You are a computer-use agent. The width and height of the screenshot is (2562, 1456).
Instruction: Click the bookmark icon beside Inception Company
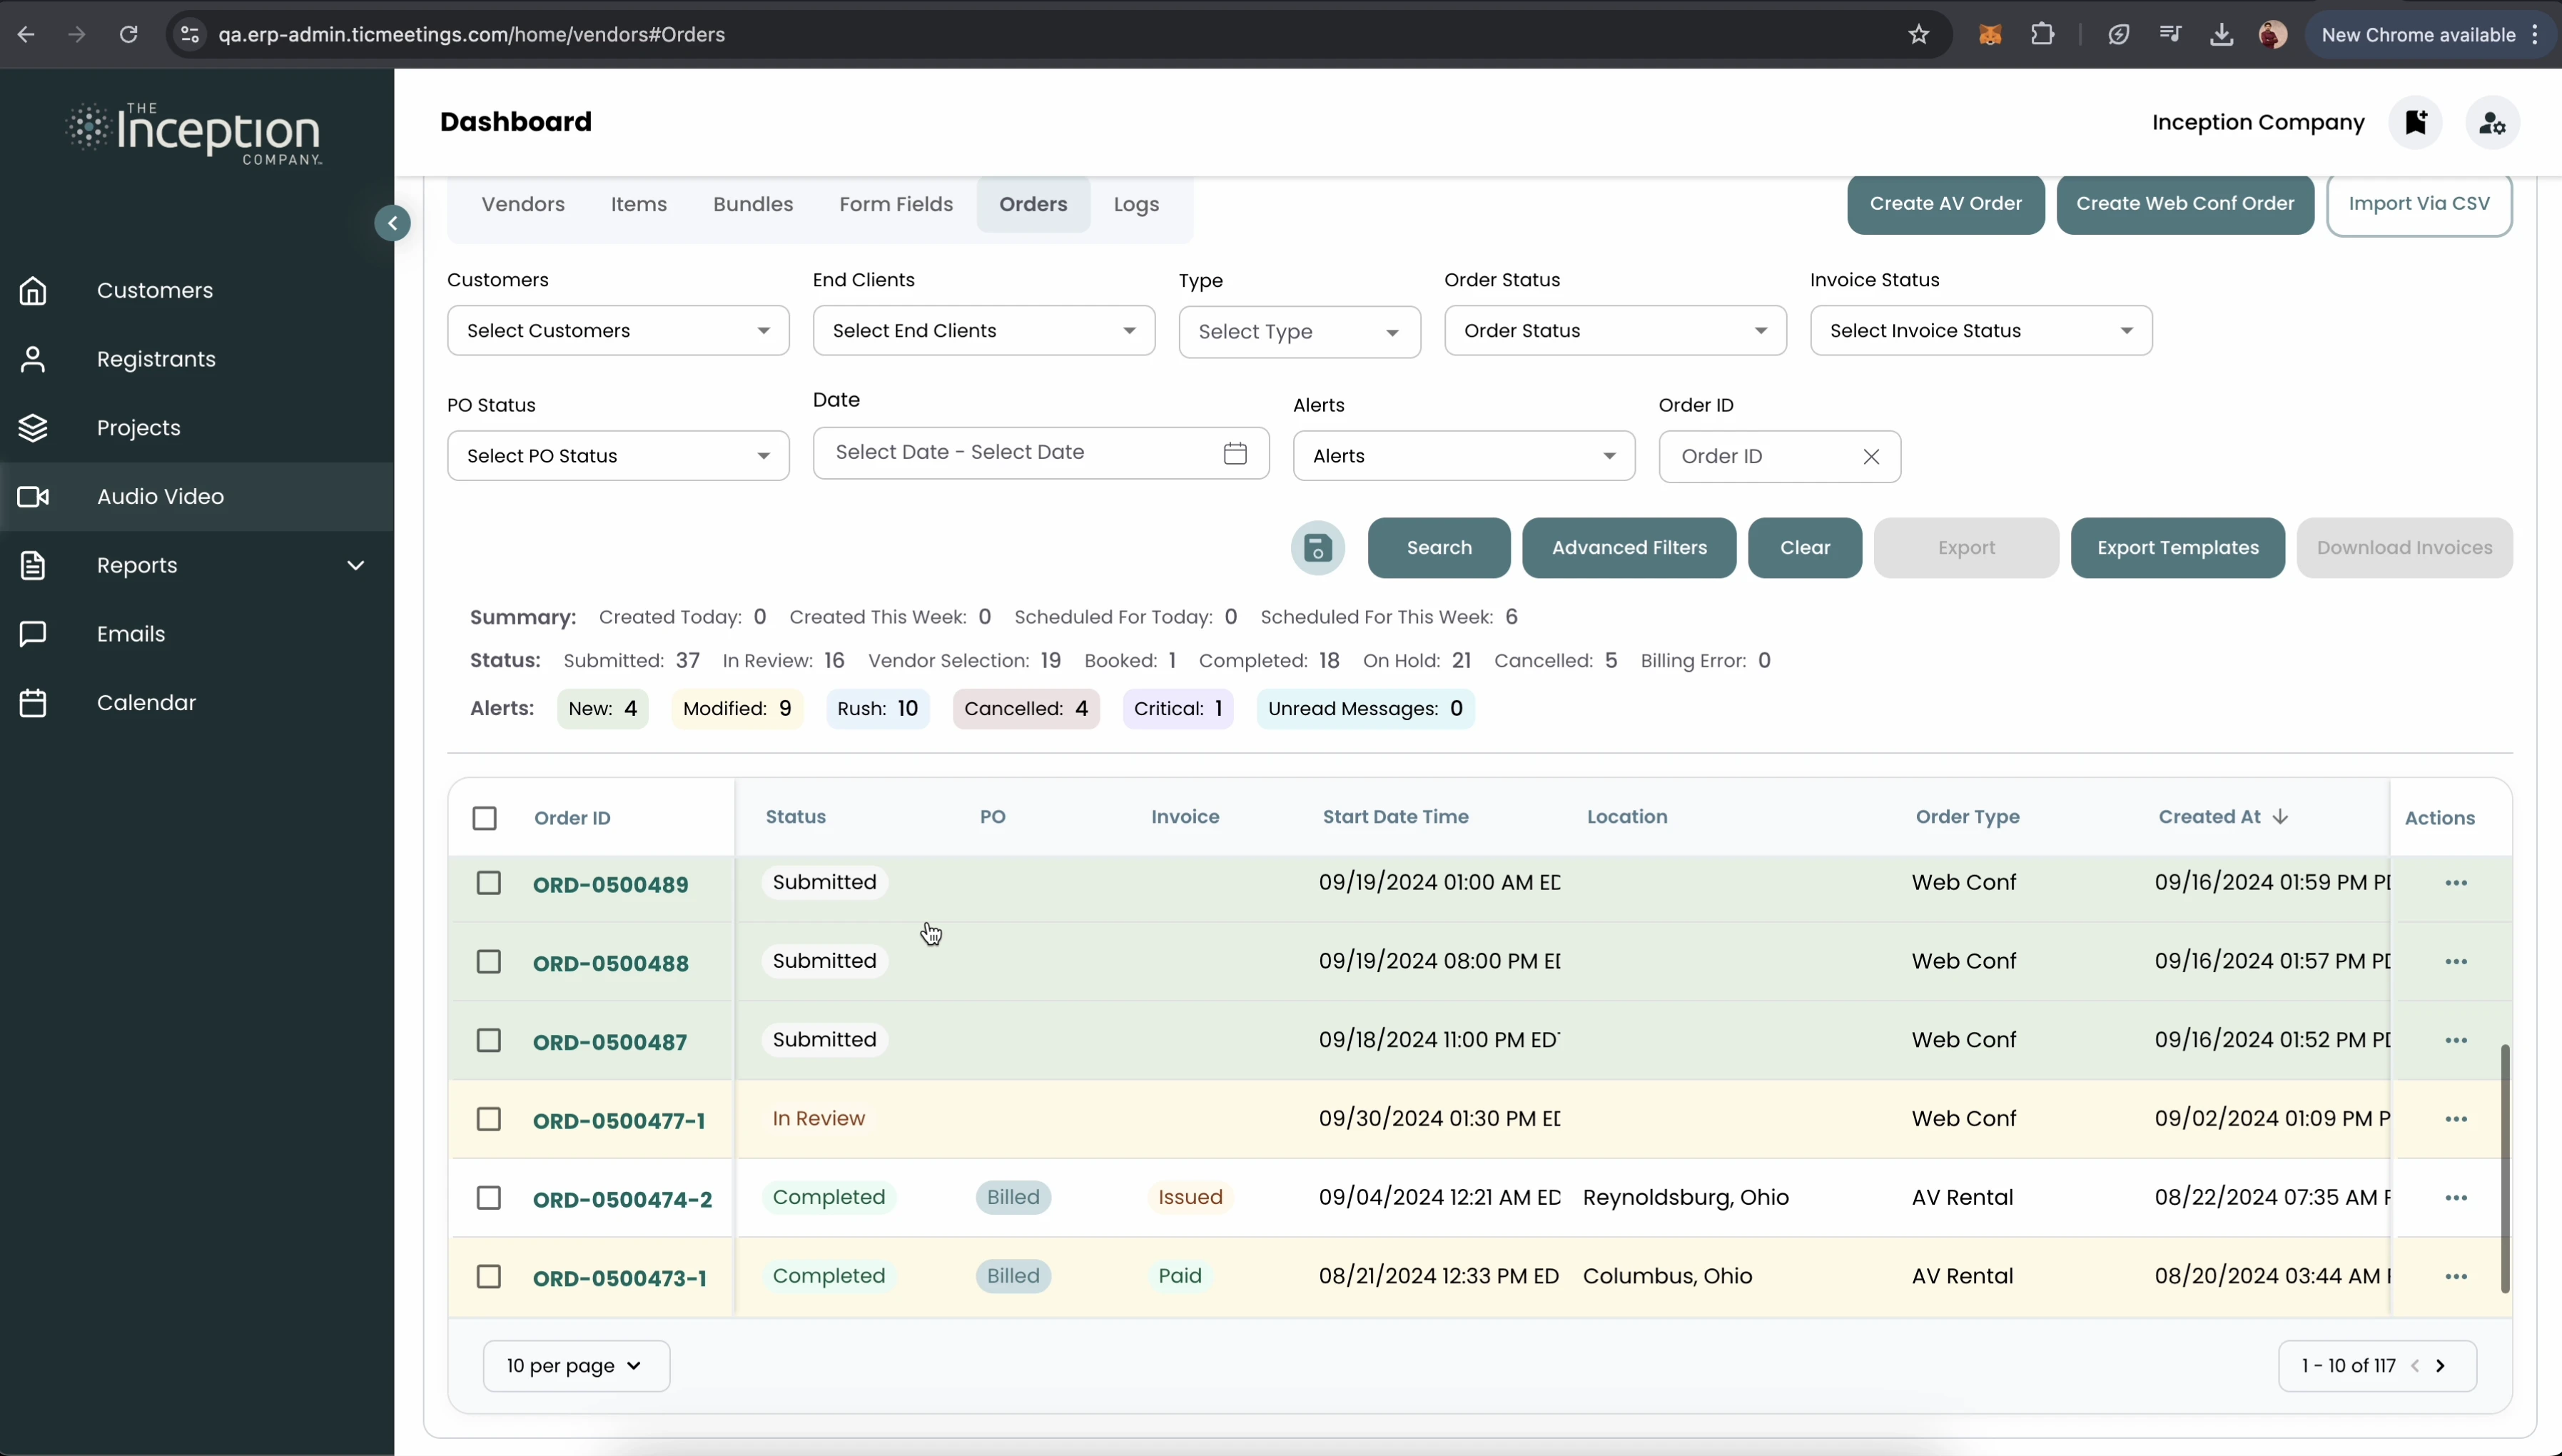(2416, 122)
